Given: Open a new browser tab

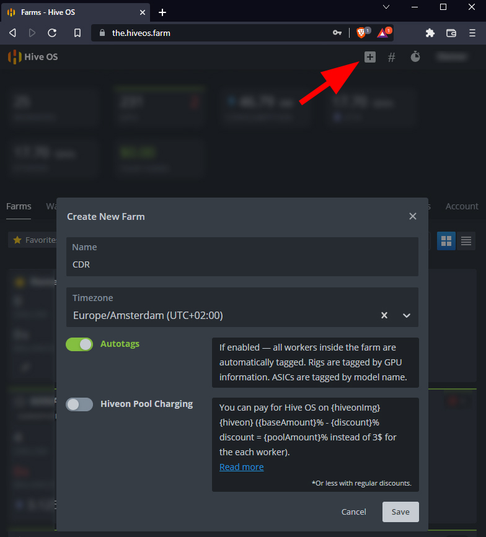Looking at the screenshot, I should 162,12.
